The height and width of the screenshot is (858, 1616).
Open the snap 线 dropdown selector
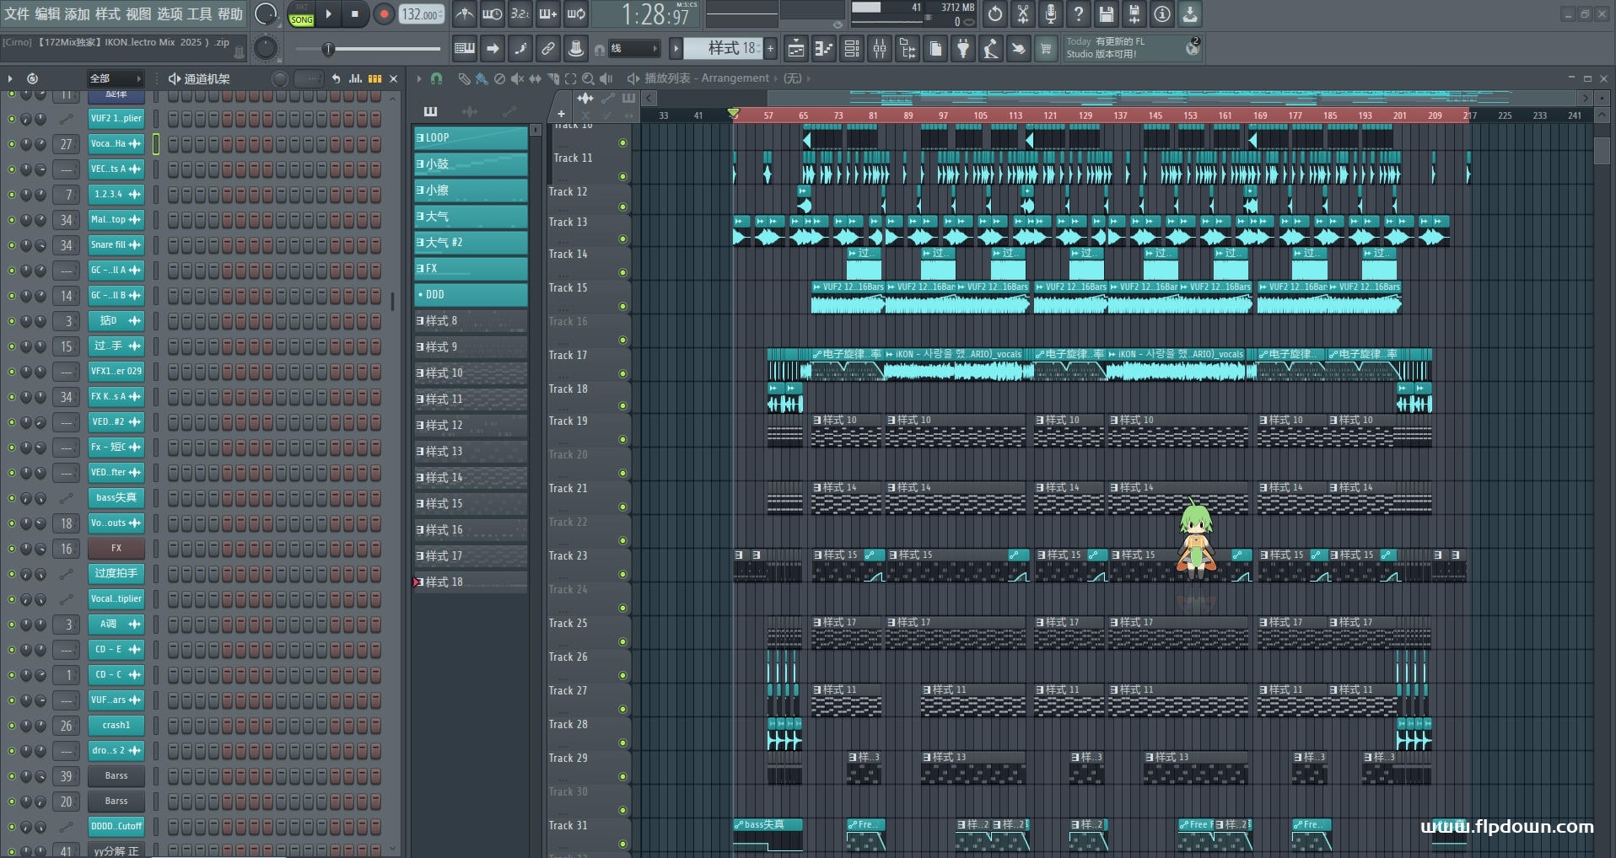pos(633,49)
